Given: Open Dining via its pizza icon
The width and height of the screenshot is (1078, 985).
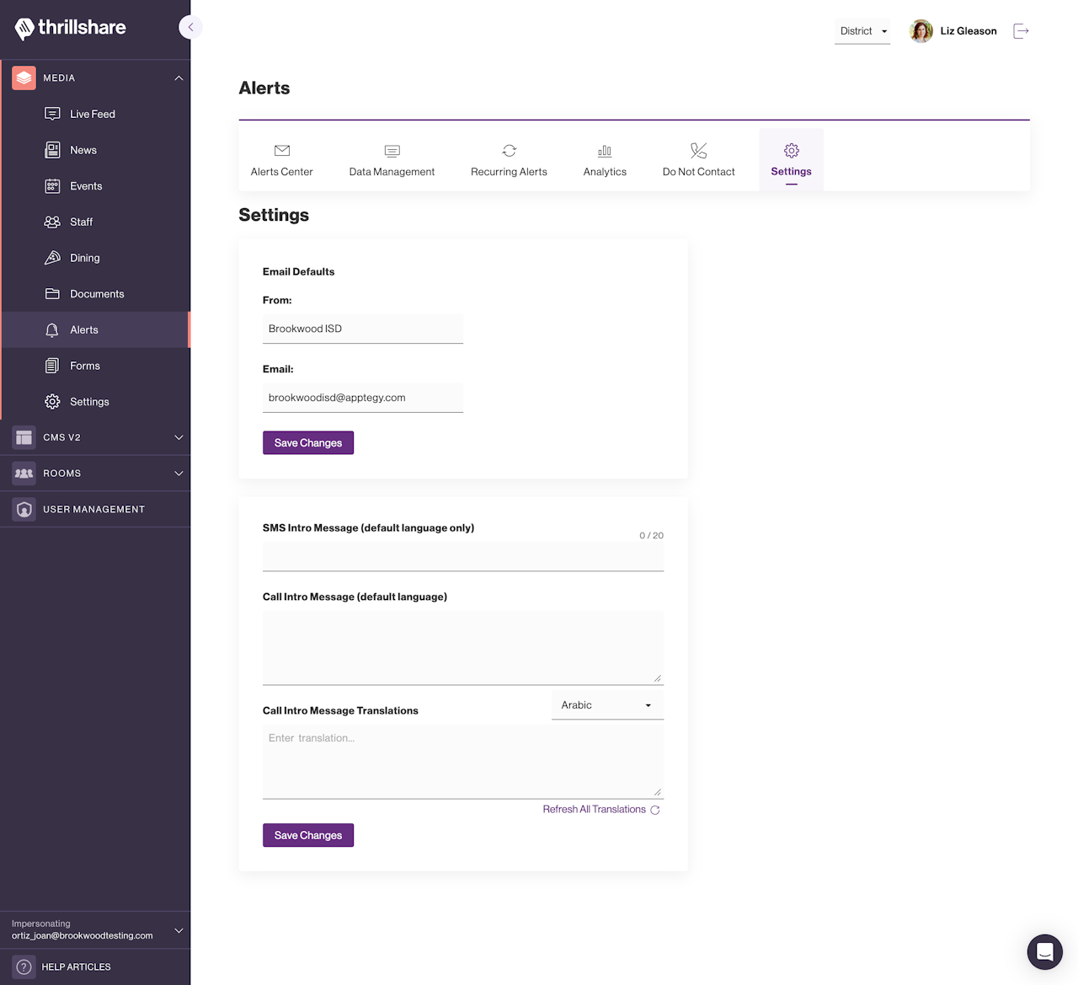Looking at the screenshot, I should click(52, 258).
